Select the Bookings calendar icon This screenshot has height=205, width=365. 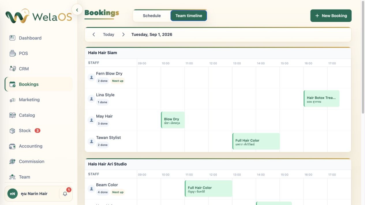(x=12, y=84)
